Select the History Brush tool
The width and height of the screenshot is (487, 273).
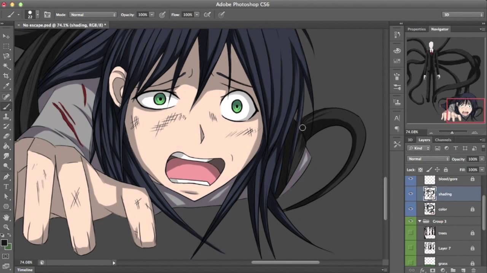coord(6,127)
